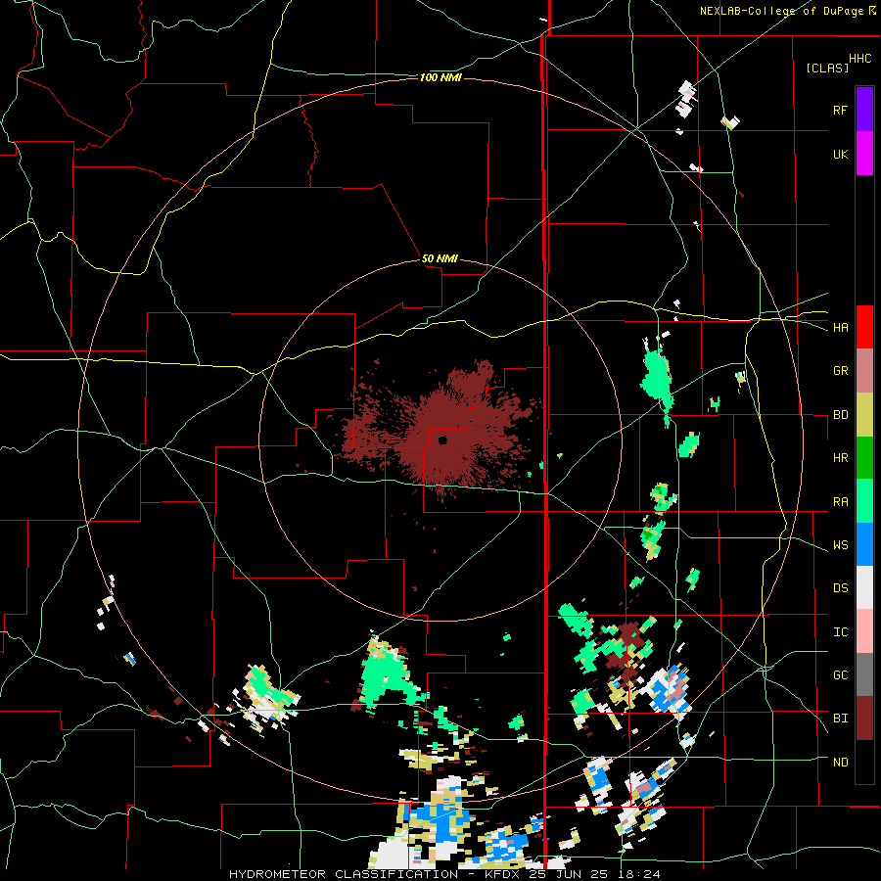The image size is (881, 881).
Task: Click the HA red legend color swatch
Action: click(864, 327)
